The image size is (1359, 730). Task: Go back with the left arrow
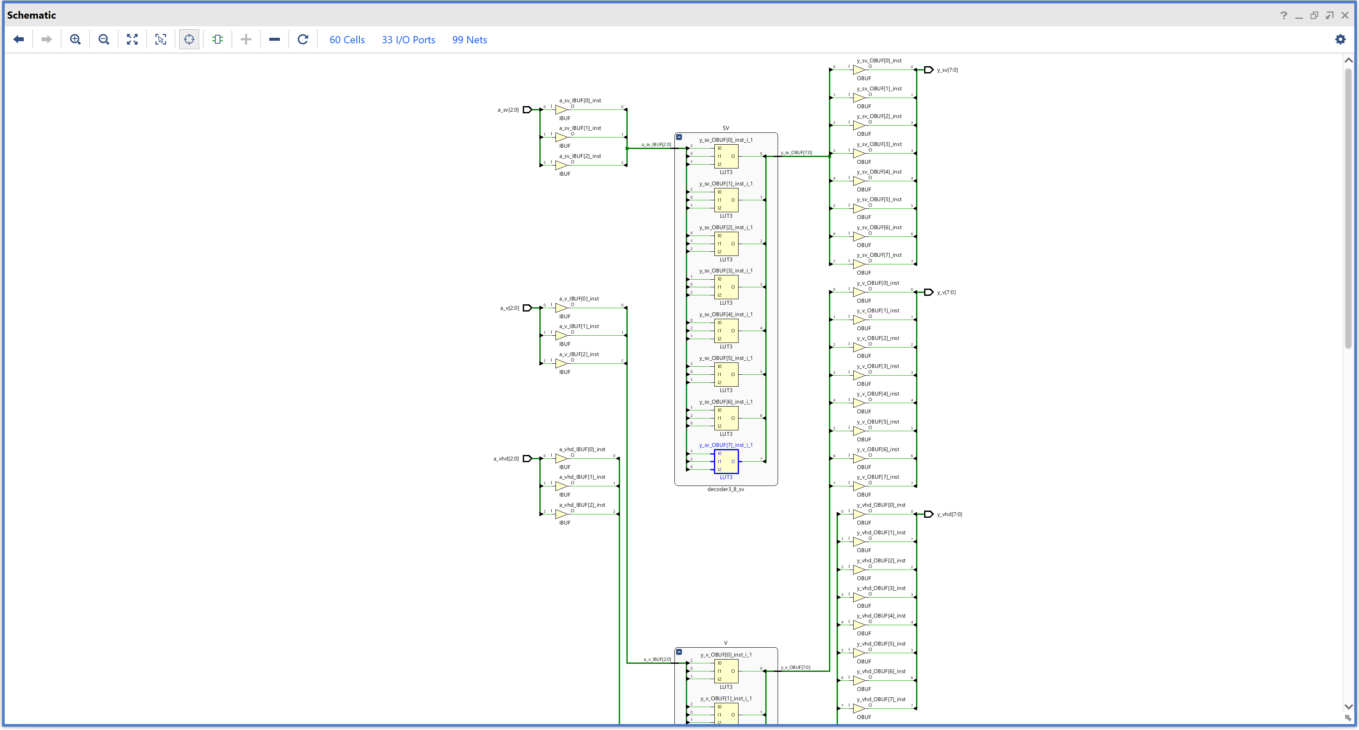pyautogui.click(x=19, y=39)
